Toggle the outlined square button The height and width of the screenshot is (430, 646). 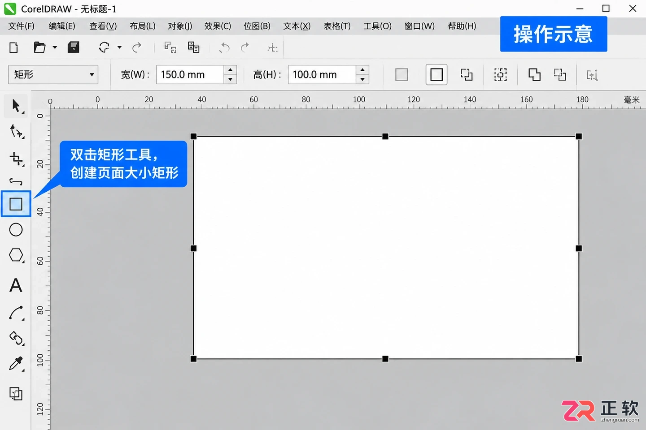click(436, 74)
